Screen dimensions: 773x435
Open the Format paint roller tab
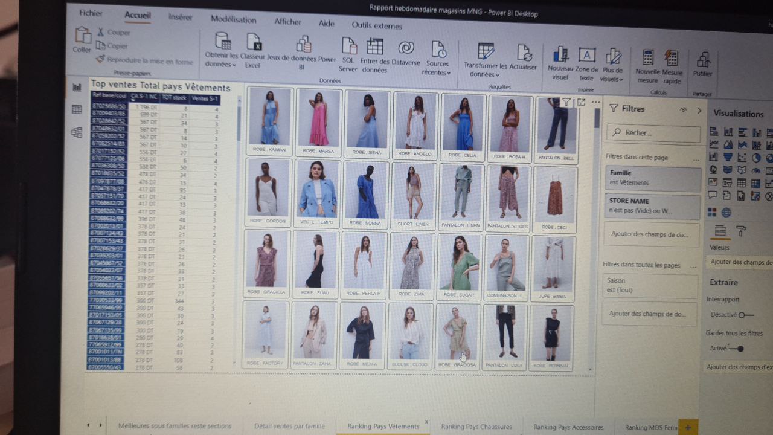741,231
